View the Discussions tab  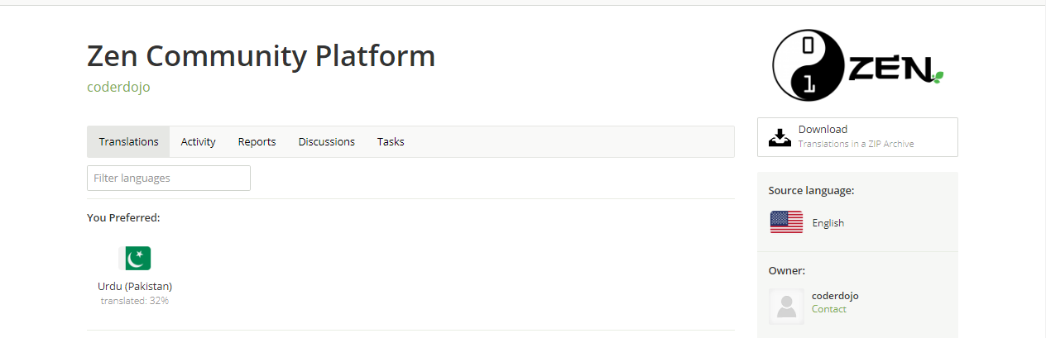coord(326,142)
